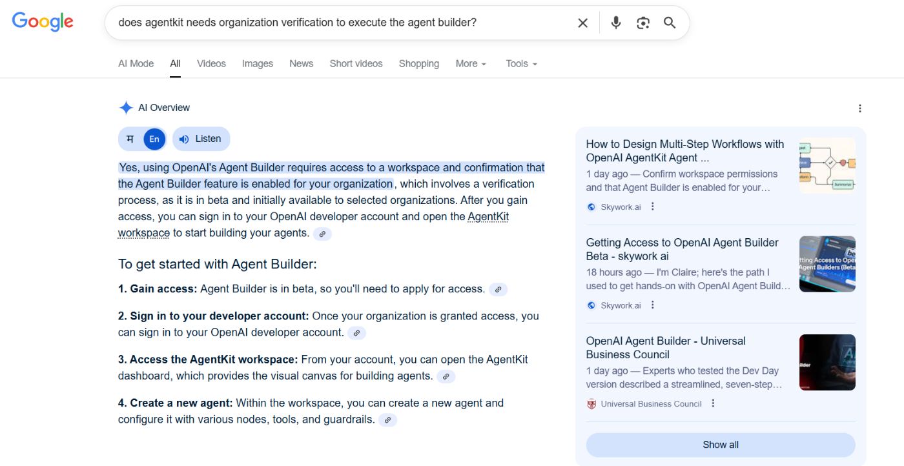Open AI Overview three-dot options menu
The image size is (904, 466).
(x=859, y=108)
